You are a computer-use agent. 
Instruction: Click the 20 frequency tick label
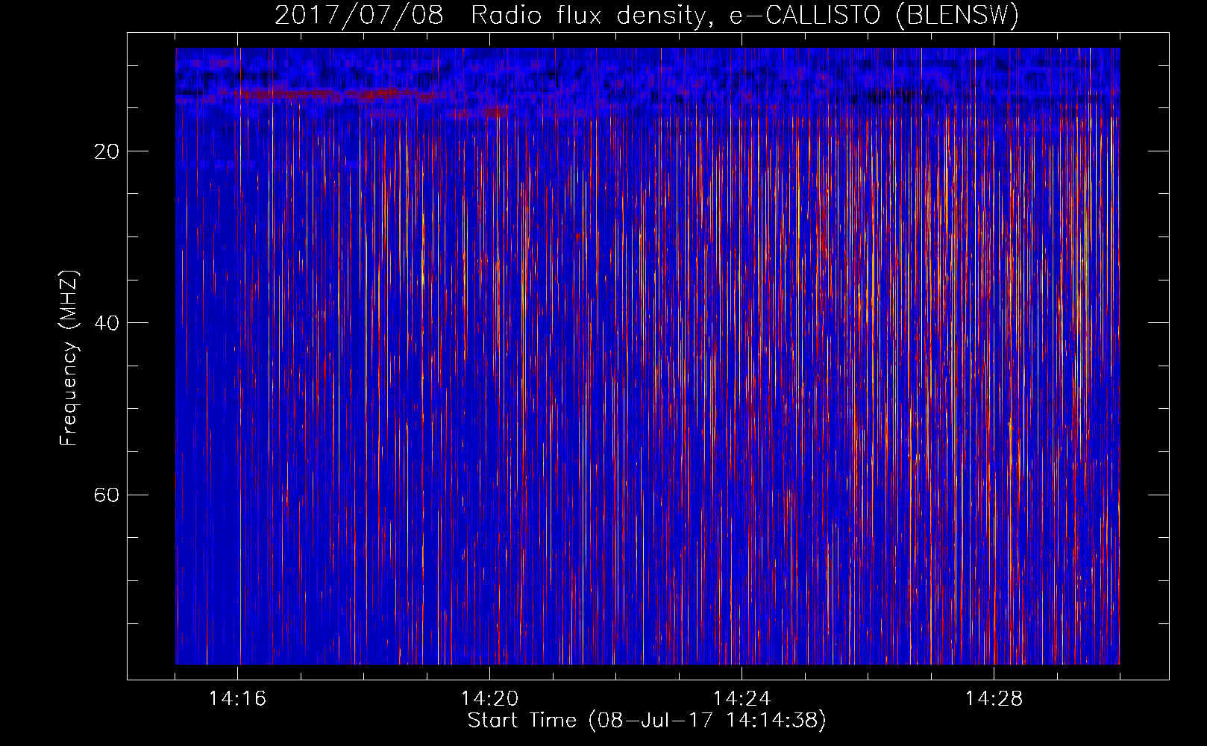tap(107, 151)
